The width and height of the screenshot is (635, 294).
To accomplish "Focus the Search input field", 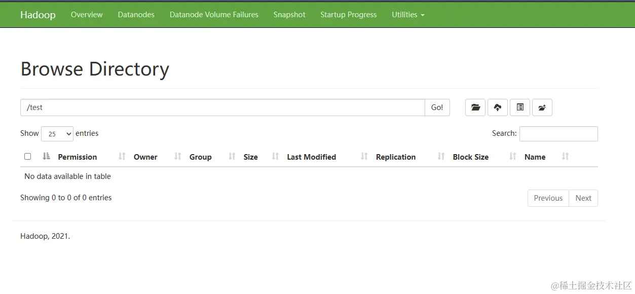I will 558,134.
